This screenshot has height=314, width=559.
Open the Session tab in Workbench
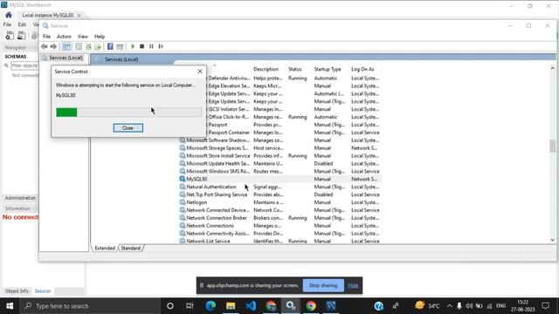pyautogui.click(x=43, y=291)
